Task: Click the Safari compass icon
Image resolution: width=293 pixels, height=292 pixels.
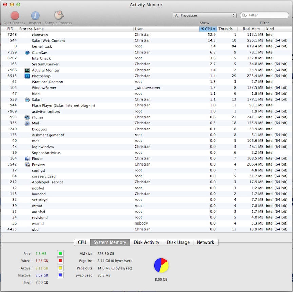Action: 27,100
